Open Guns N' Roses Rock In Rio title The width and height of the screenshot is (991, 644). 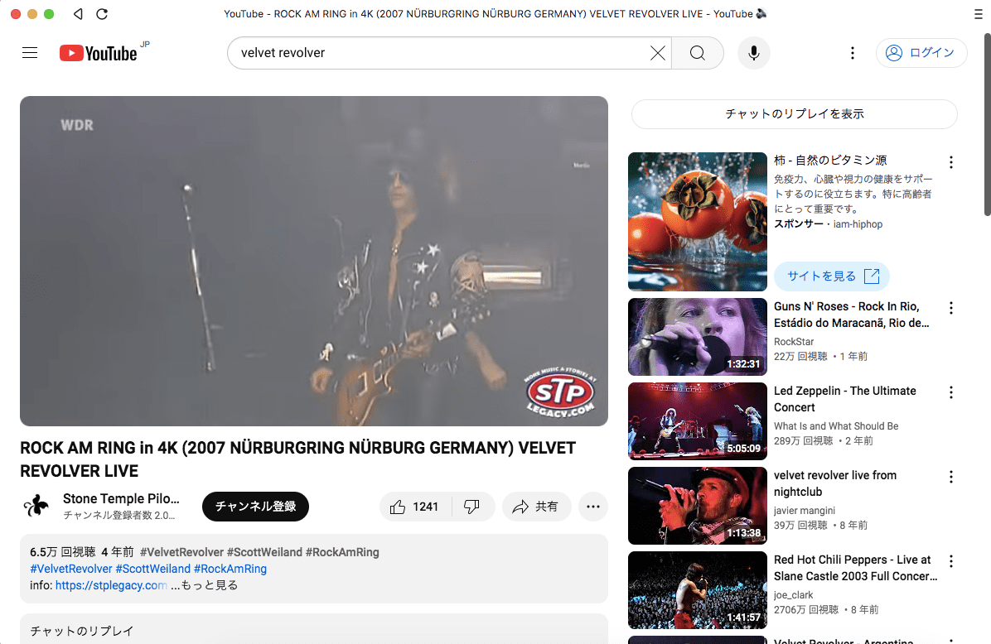[851, 315]
